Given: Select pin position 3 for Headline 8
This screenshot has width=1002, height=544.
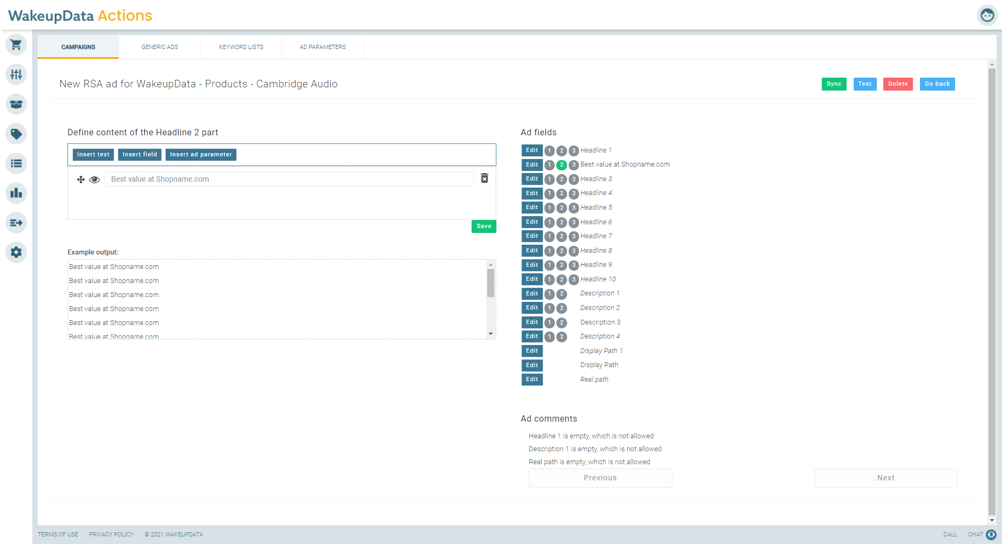Looking at the screenshot, I should point(574,251).
